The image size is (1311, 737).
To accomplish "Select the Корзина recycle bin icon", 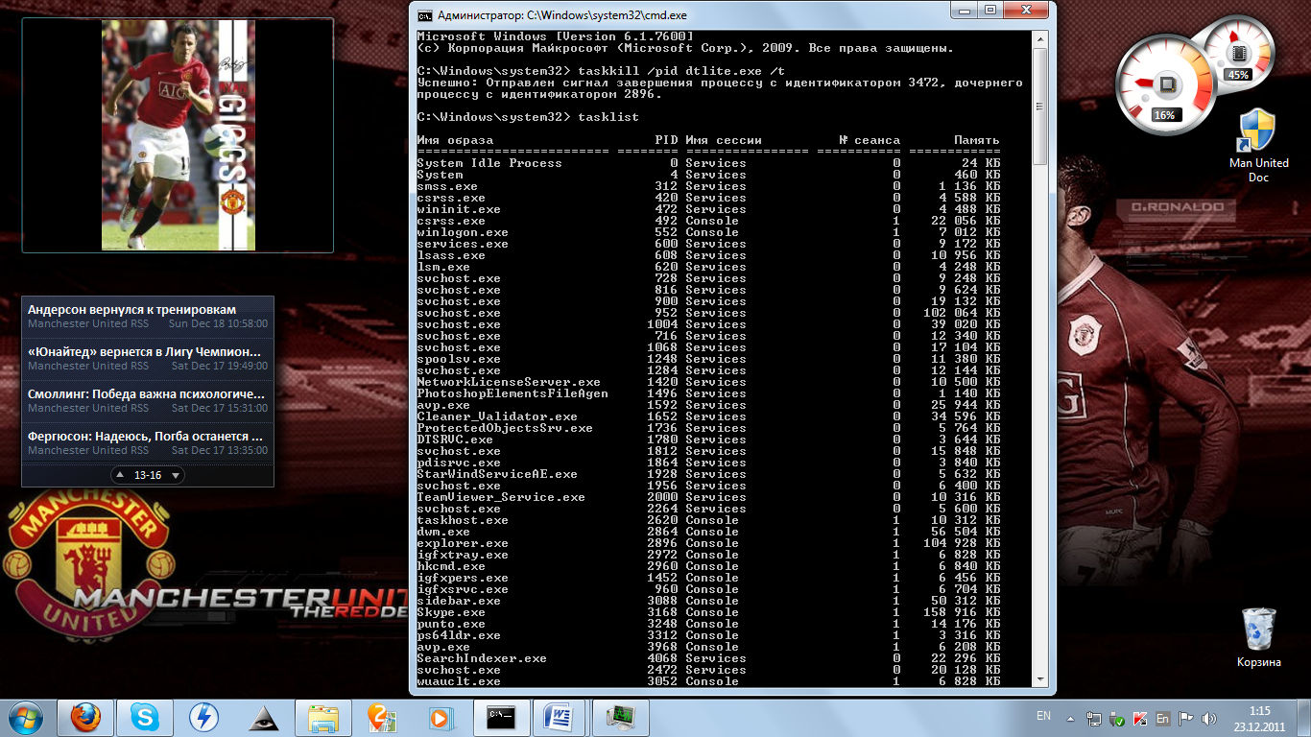I will [x=1258, y=638].
